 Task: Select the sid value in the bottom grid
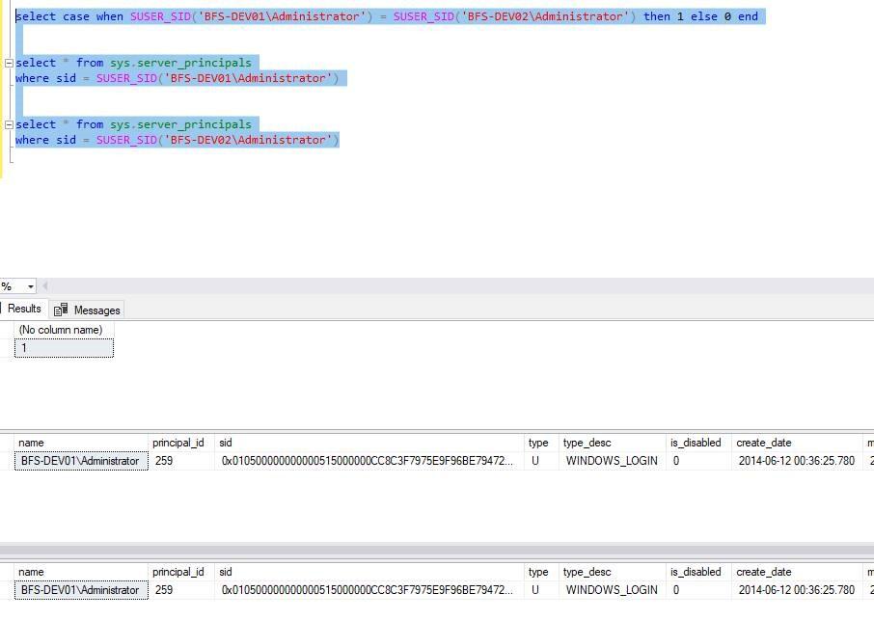tap(369, 590)
